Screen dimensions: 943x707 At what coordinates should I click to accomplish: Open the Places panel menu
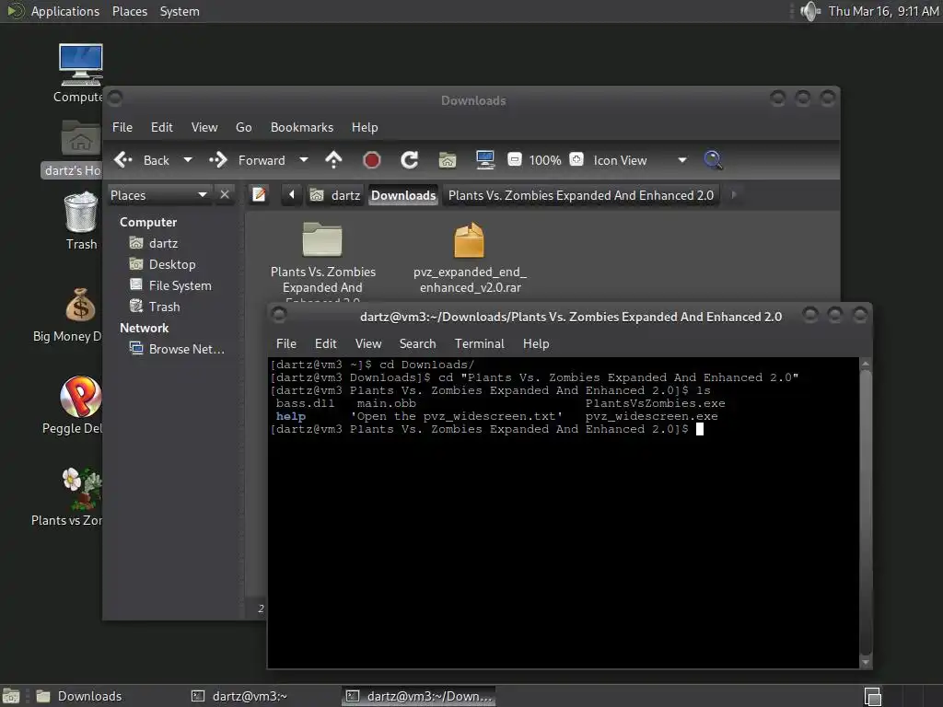(130, 11)
